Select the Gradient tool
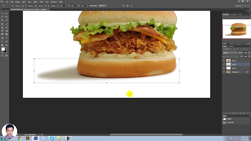Screen dimensions: 251x141 coord(7,31)
